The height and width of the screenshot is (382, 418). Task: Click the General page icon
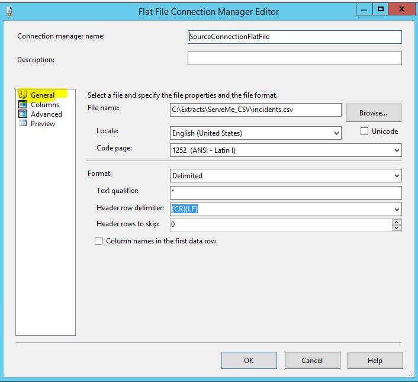[x=22, y=95]
